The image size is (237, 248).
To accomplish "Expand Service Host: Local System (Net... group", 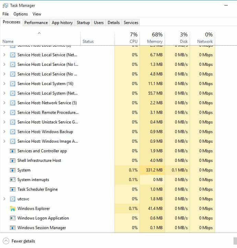I will [x=4, y=93].
